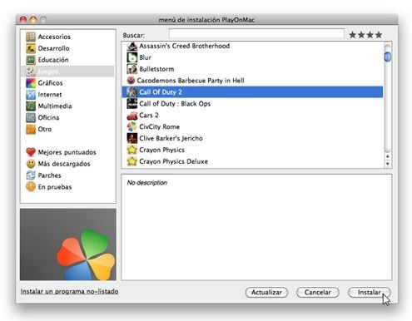The height and width of the screenshot is (321, 412).
Task: Click the Assassin's Creed Brotherhood icon
Action: (x=132, y=46)
